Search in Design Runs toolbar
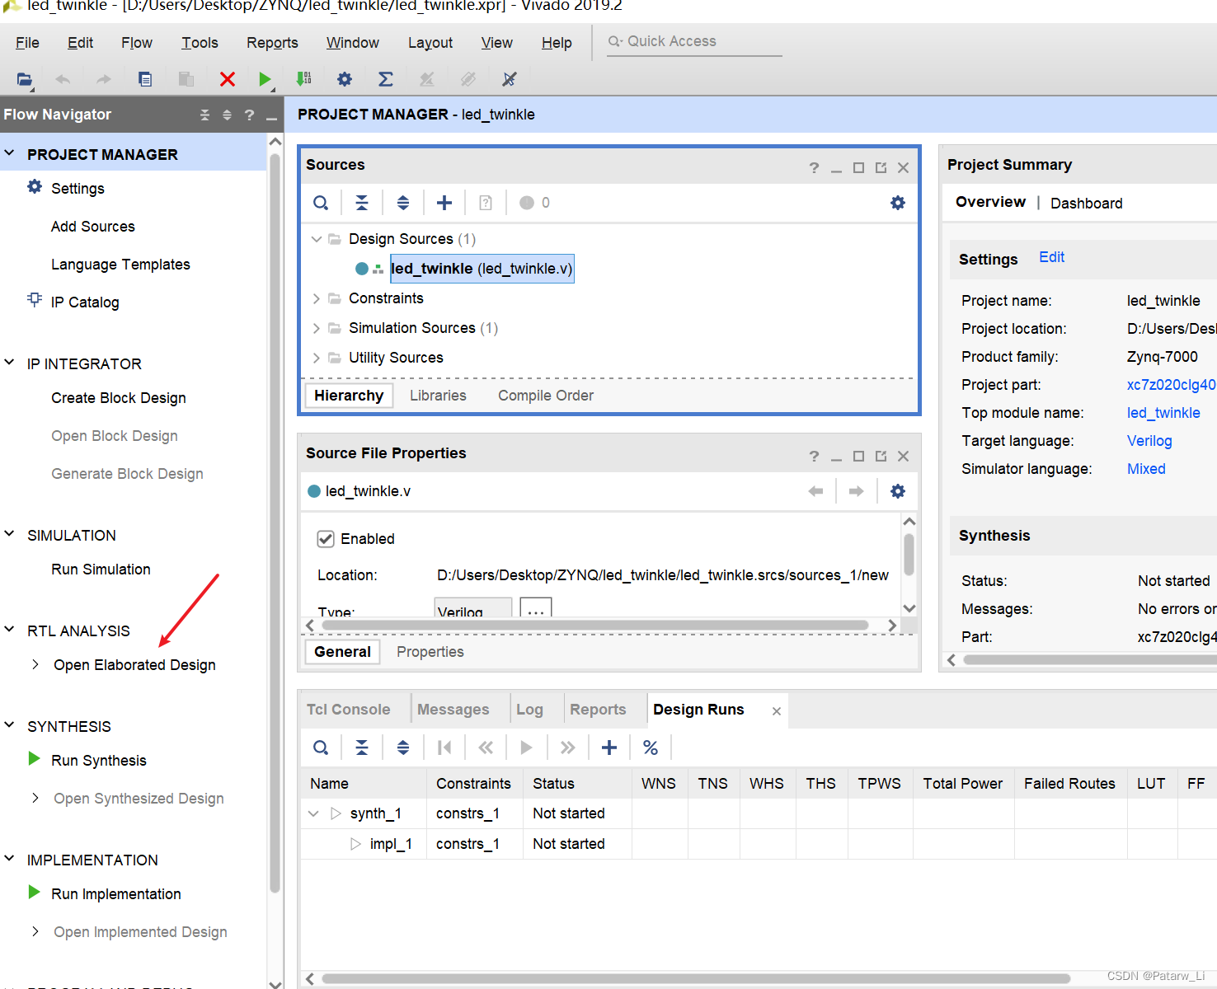 (321, 748)
